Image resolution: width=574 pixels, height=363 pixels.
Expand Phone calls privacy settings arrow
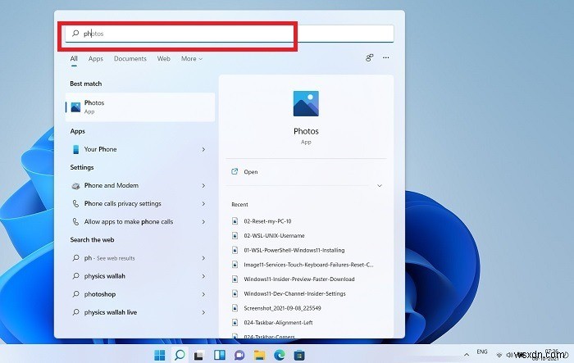pyautogui.click(x=203, y=203)
